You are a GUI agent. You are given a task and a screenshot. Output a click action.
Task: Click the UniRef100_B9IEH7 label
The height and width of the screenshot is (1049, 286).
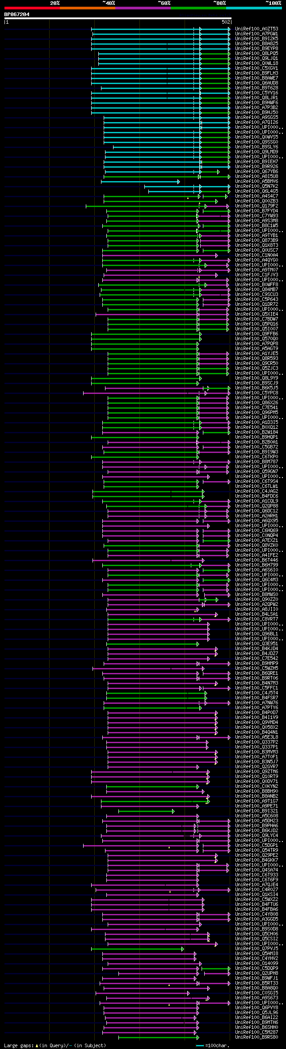tap(257, 161)
